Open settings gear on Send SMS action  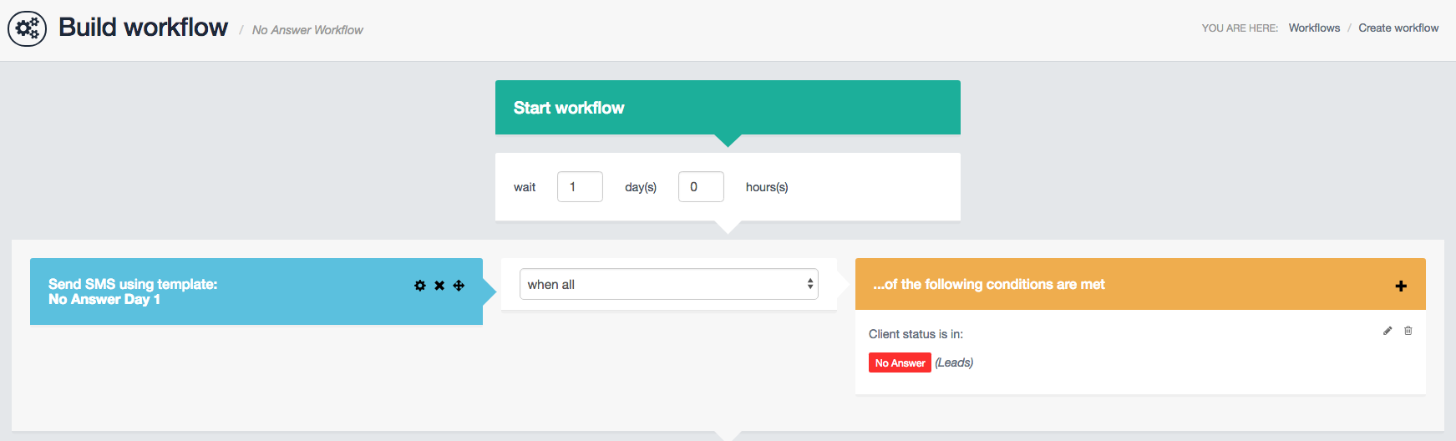[420, 286]
